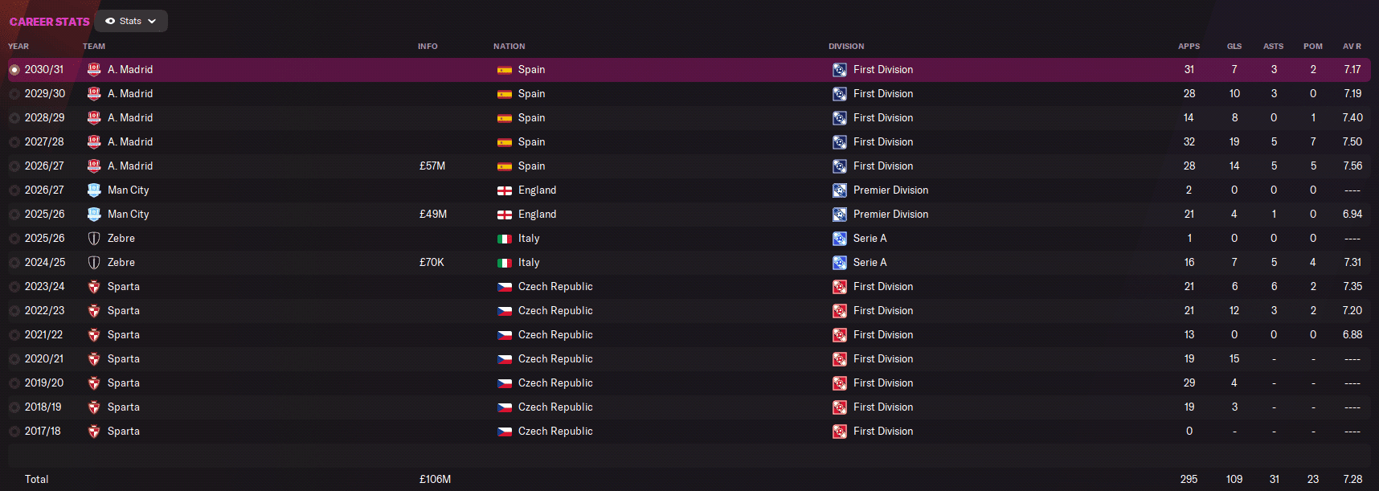
Task: Click the England flag in 2025/26 row
Action: pyautogui.click(x=505, y=215)
